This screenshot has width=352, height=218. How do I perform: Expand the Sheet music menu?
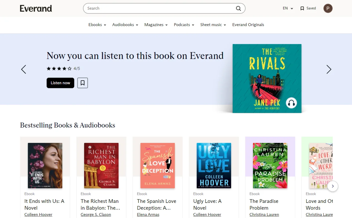click(x=213, y=25)
